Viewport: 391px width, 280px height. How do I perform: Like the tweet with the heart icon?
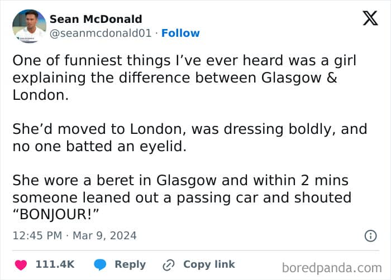[21, 265]
